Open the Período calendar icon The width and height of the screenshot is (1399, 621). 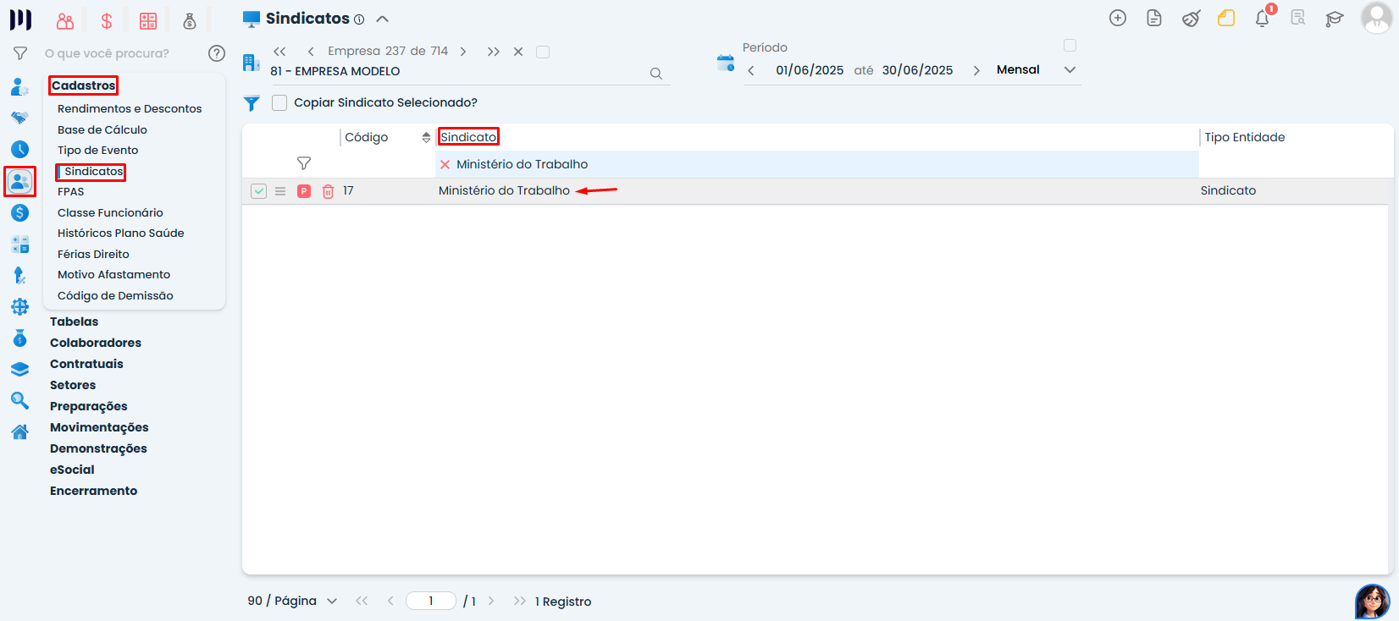[726, 63]
